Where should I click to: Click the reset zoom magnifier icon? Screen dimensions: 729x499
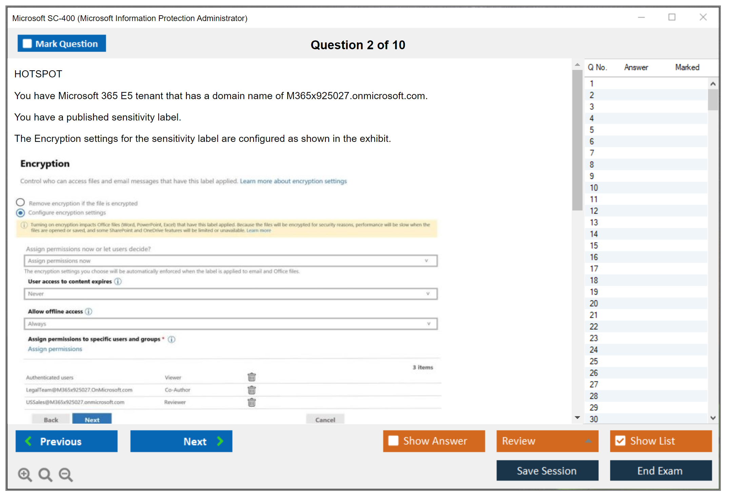click(x=45, y=474)
